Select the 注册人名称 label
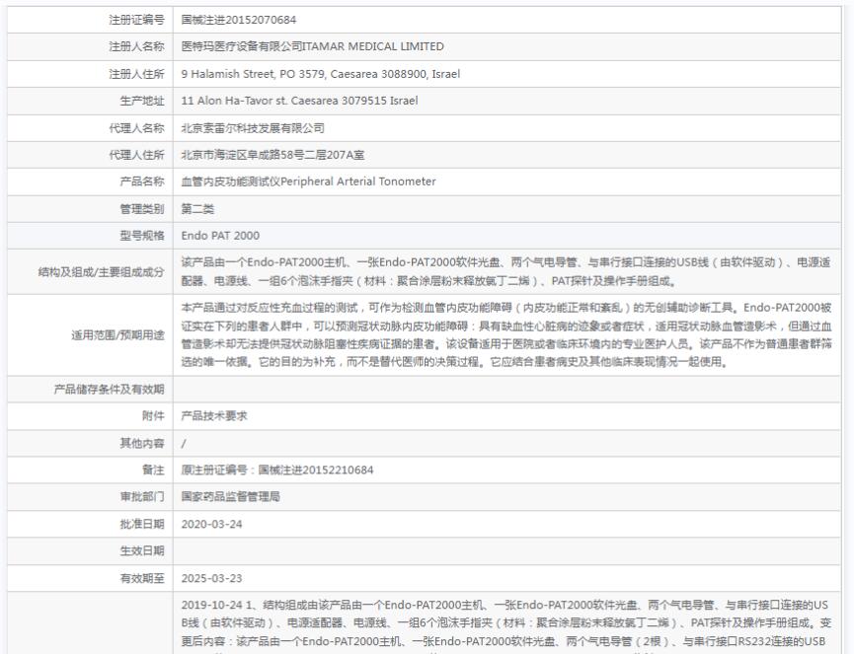Viewport: 854px width, 654px height. 136,46
